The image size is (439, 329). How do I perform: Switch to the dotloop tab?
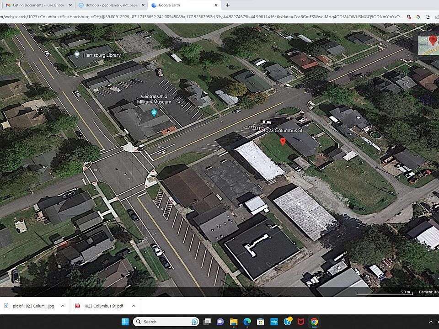[x=112, y=5]
